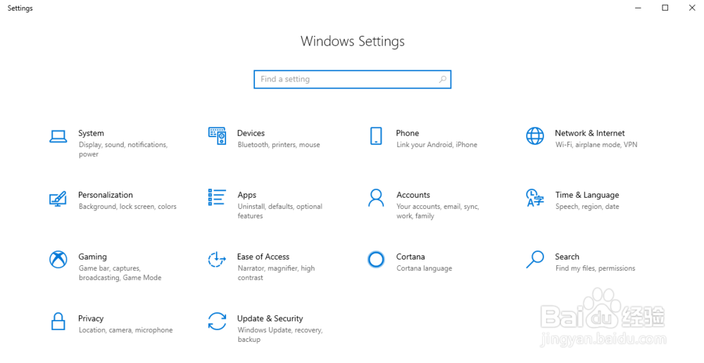Open the Apps list icon
The height and width of the screenshot is (363, 704).
tap(217, 198)
